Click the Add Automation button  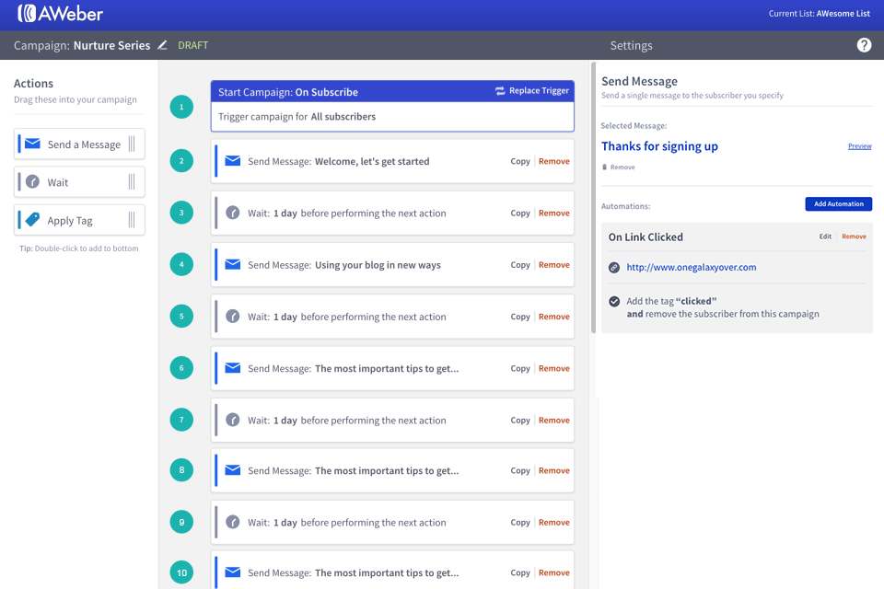tap(838, 203)
